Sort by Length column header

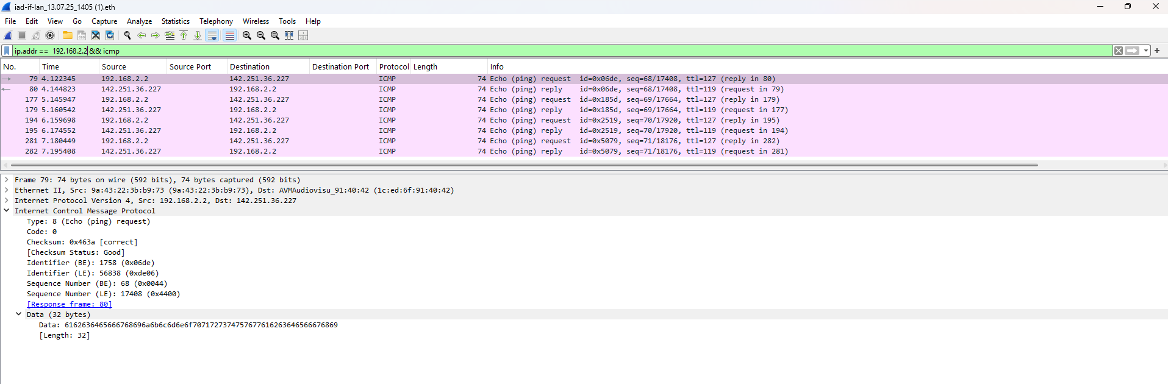450,66
